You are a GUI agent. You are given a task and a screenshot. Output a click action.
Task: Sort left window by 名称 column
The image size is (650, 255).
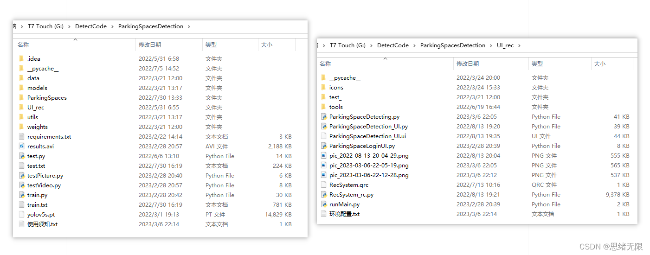pos(23,45)
